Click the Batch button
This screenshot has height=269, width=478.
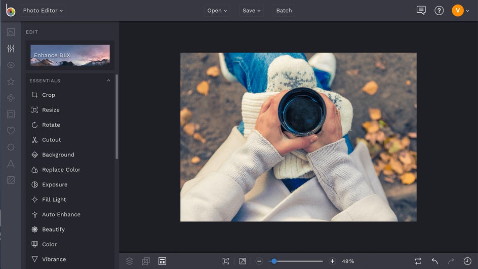[x=284, y=10]
